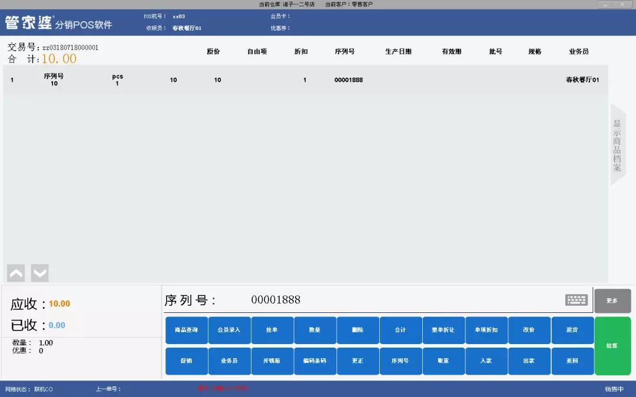Click the 管家婆 分销POS软件 logo
Viewport: 636px width, 397px height.
pyautogui.click(x=58, y=23)
